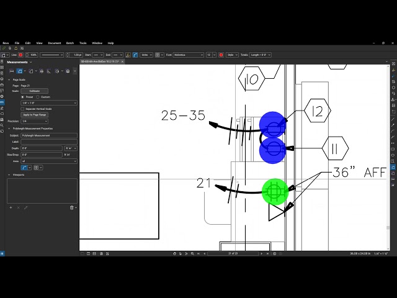Click the edit viewport pencil icon
The height and width of the screenshot is (298, 397).
tap(25, 207)
